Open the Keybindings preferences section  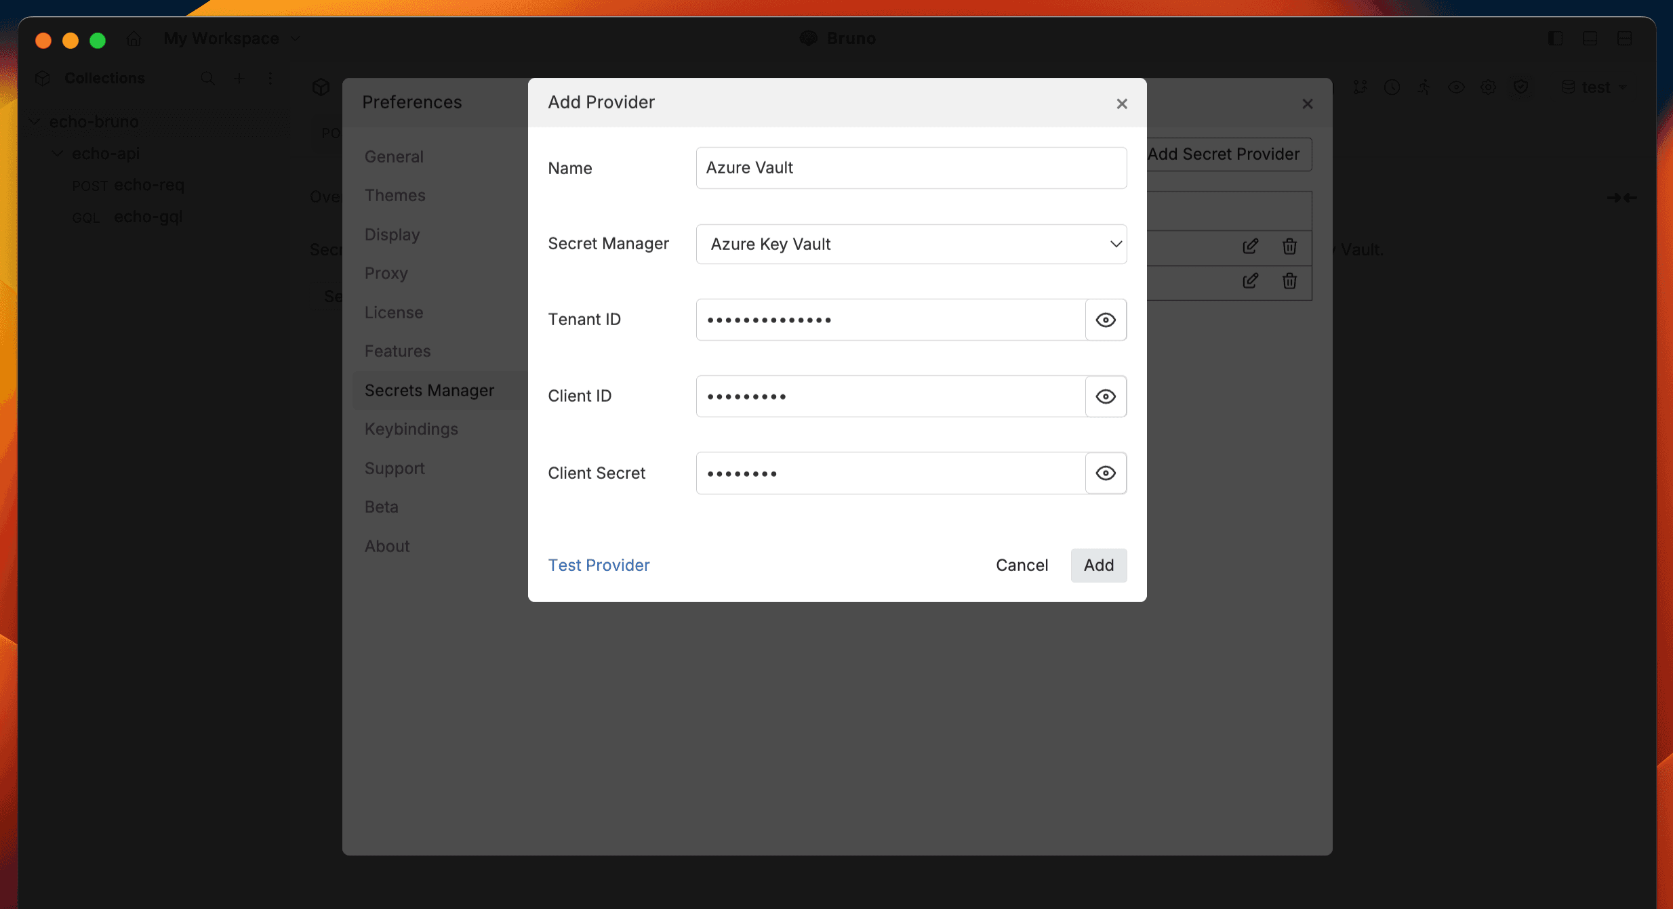(411, 429)
